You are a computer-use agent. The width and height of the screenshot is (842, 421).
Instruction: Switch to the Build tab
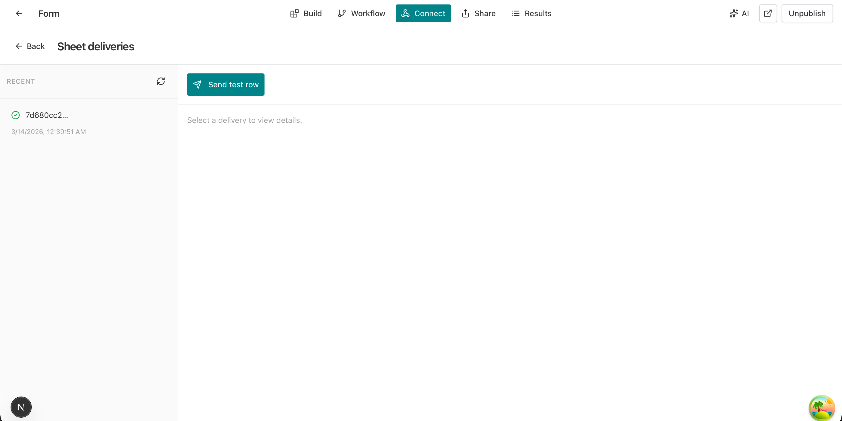pyautogui.click(x=306, y=13)
